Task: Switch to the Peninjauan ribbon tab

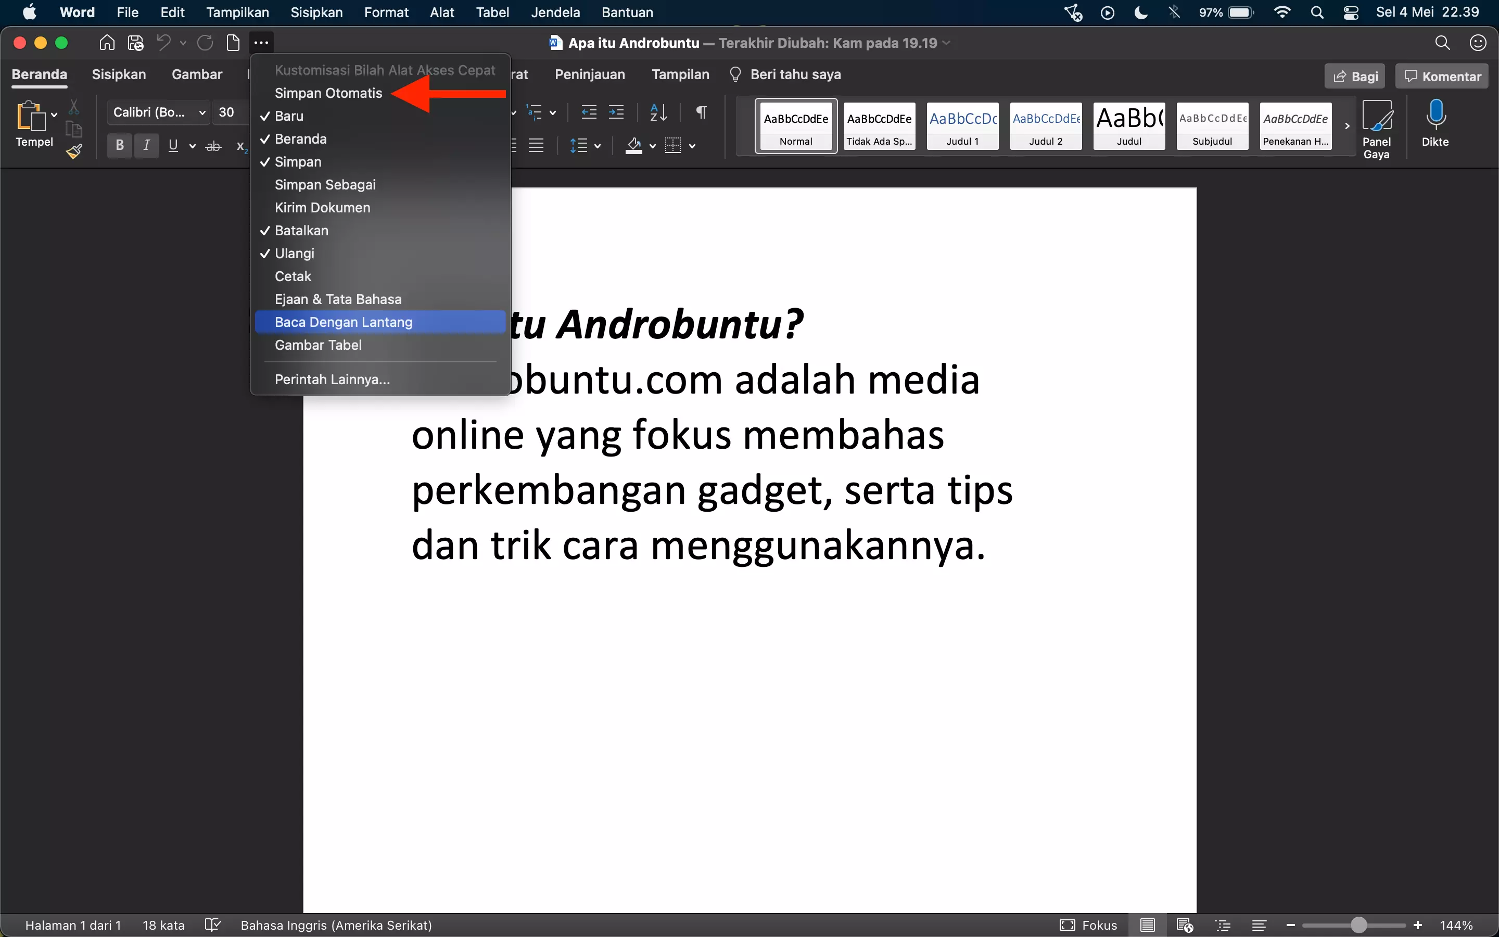Action: point(589,74)
